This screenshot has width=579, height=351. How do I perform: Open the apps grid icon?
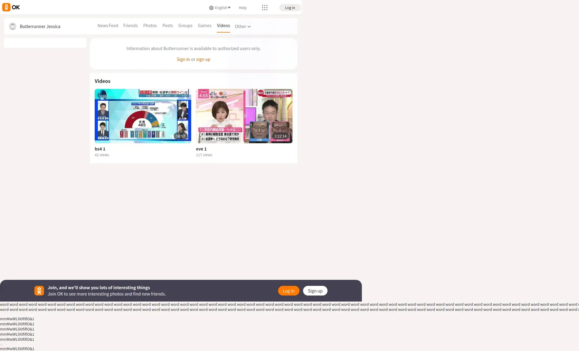264,8
